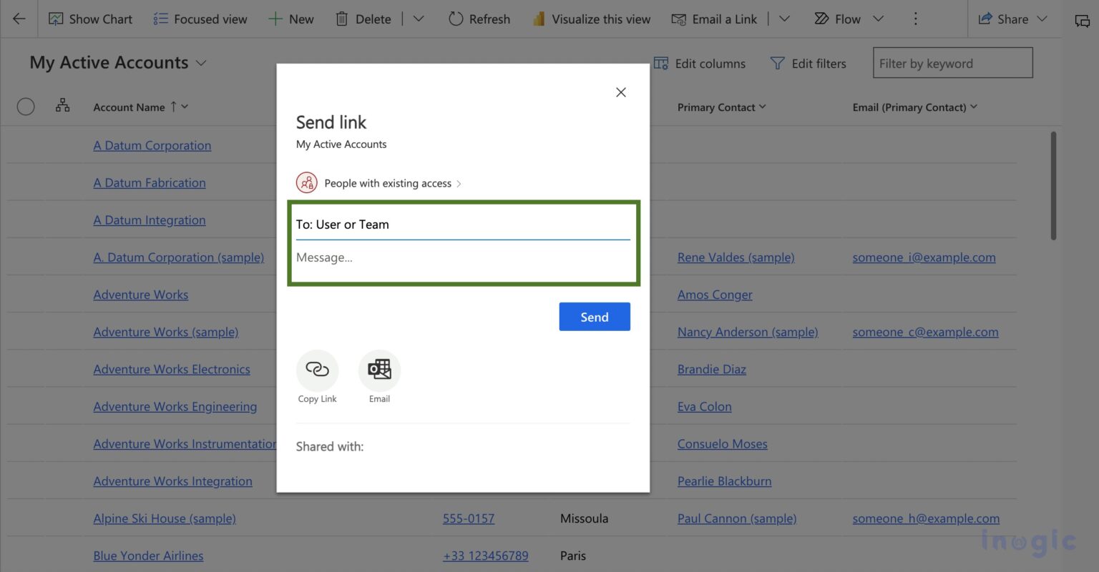Click the Refresh icon
The width and height of the screenshot is (1099, 572).
tap(456, 19)
